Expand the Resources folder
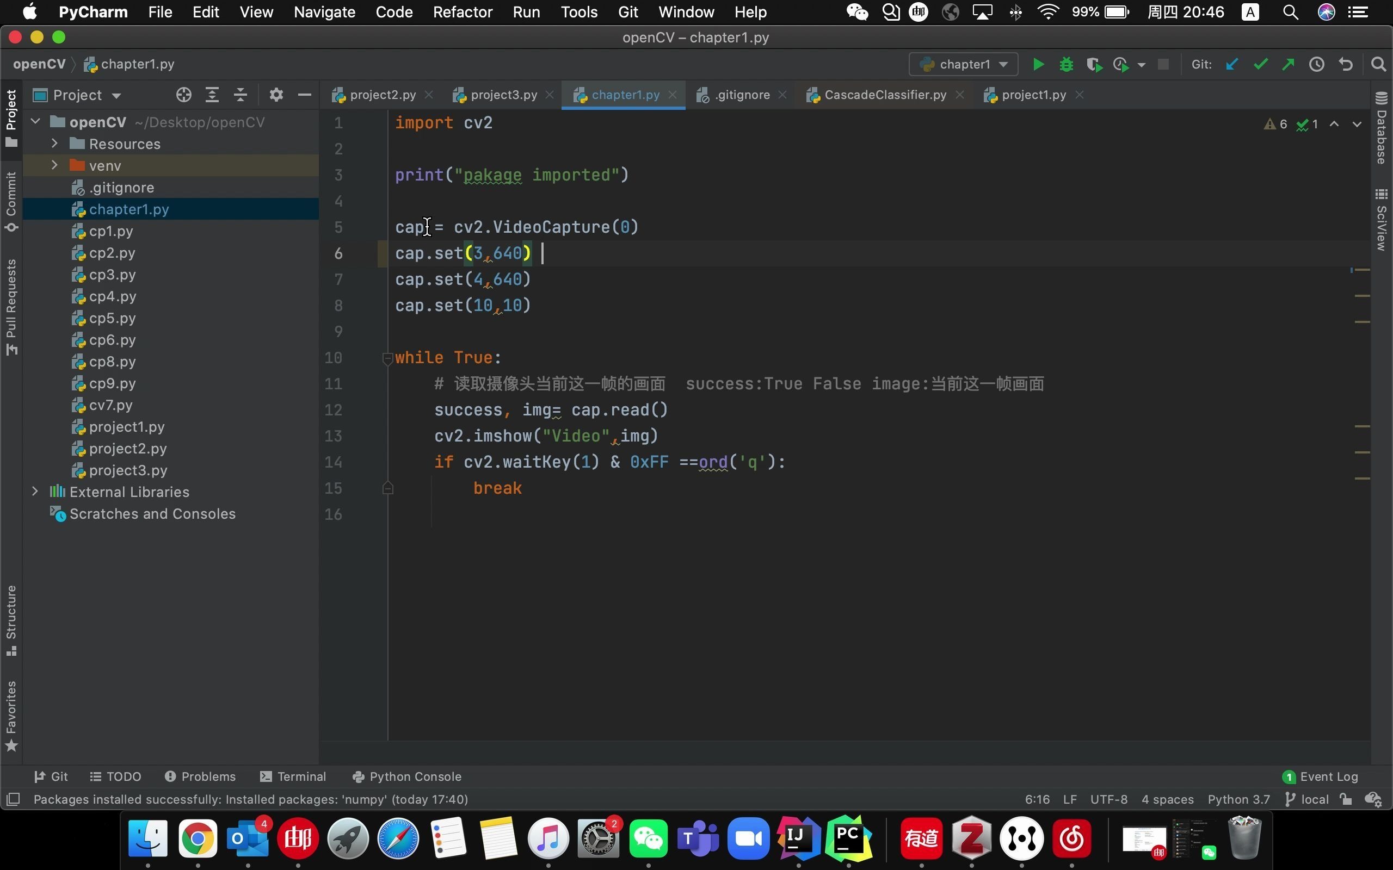This screenshot has height=870, width=1393. (54, 143)
